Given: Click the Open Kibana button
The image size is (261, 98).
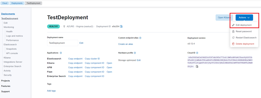Looking at the screenshot, I should coord(224,17).
